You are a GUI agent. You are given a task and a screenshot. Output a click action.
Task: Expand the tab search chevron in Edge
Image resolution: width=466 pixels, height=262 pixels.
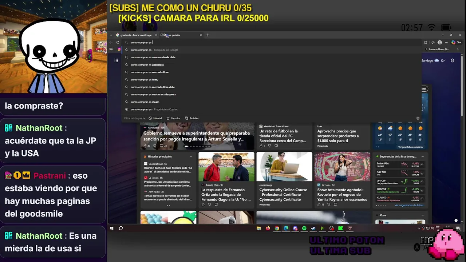point(111,35)
